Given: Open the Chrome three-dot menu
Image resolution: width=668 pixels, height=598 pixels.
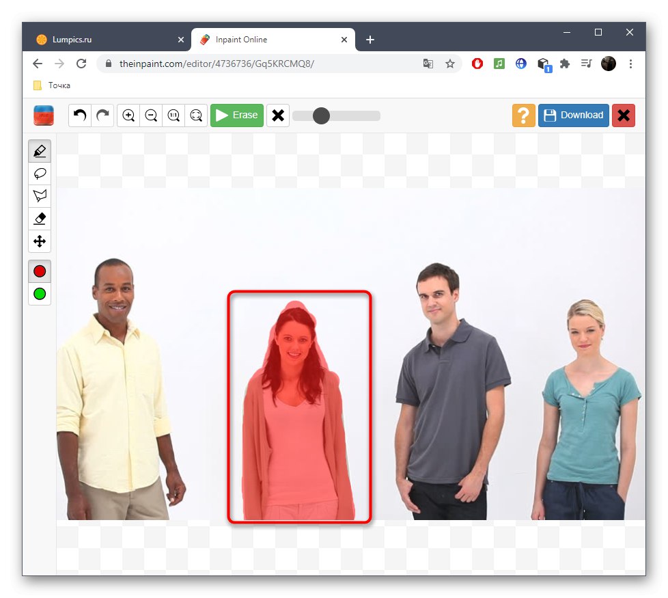Looking at the screenshot, I should [630, 64].
